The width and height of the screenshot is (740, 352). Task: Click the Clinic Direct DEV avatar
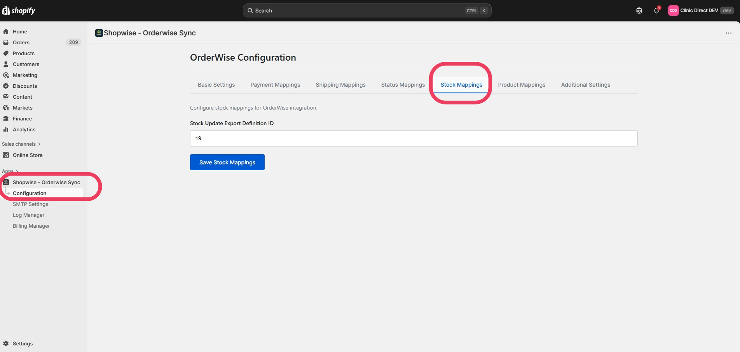coord(673,10)
